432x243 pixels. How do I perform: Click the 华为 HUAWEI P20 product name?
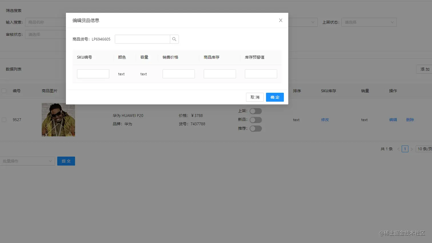[128, 116]
